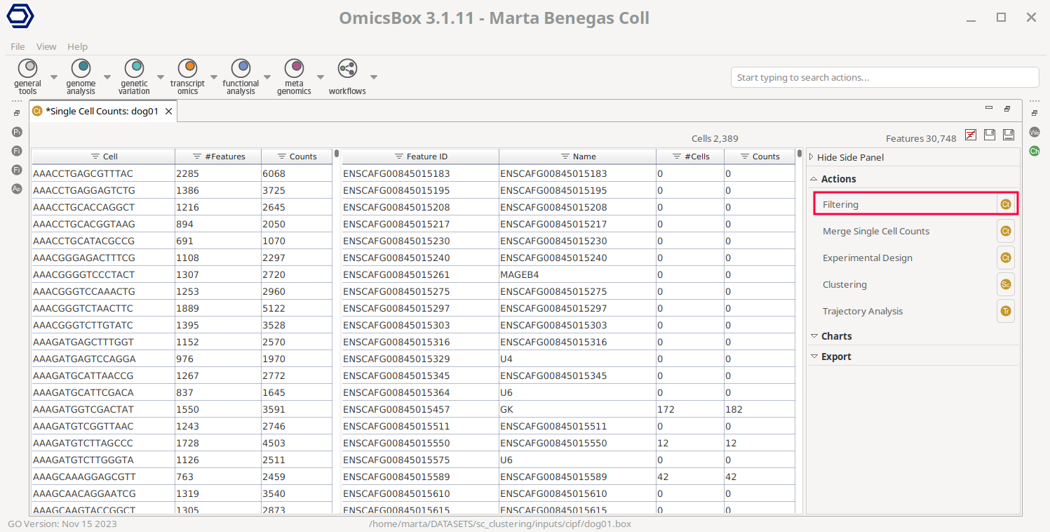Image resolution: width=1050 pixels, height=532 pixels.
Task: Click the green Ch icon in right sidebar
Action: tap(1035, 151)
